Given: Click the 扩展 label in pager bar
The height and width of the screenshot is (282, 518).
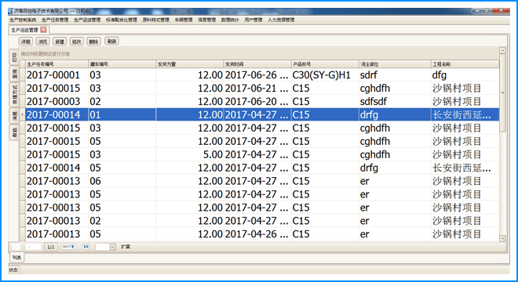Looking at the screenshot, I should [x=126, y=247].
